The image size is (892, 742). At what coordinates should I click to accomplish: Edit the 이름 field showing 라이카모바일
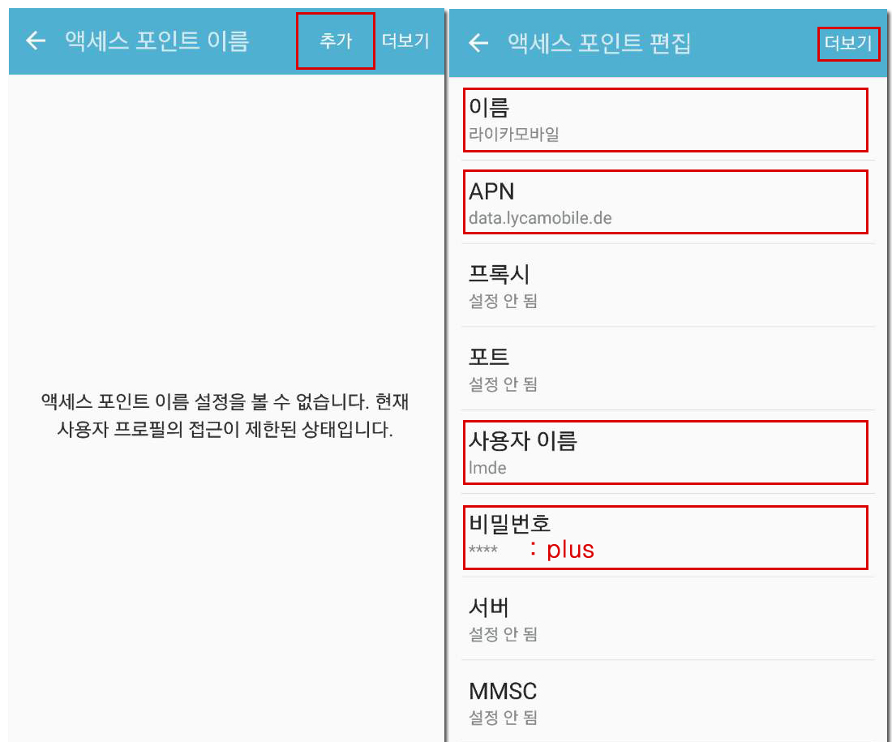coord(666,120)
